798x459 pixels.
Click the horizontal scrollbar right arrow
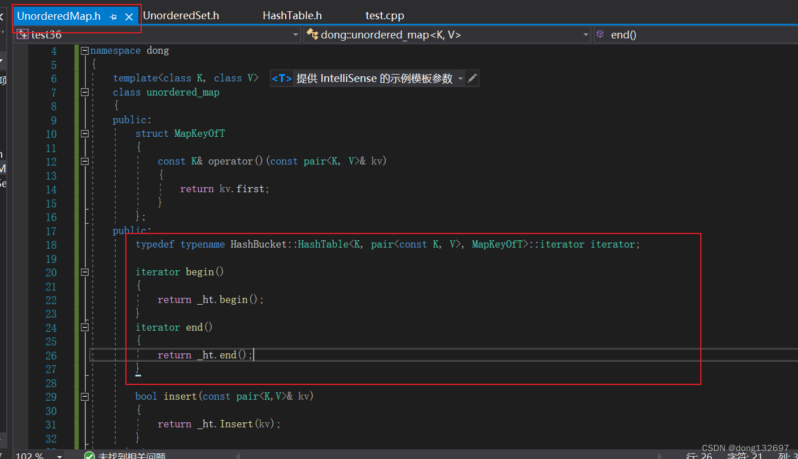[660, 455]
